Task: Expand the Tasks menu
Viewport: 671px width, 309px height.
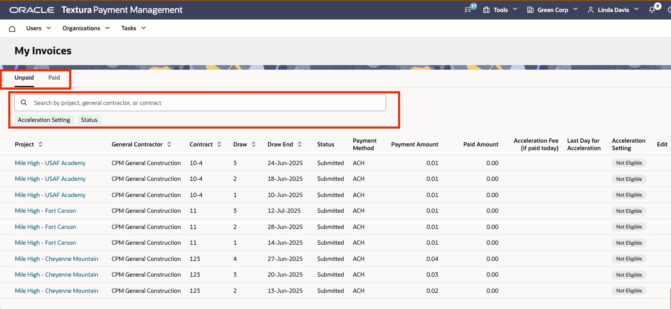Action: click(x=133, y=28)
